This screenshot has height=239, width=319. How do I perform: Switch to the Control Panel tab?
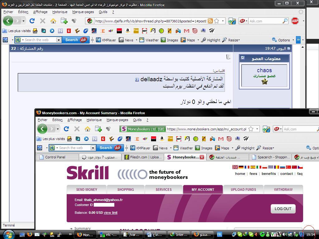(x=58, y=157)
